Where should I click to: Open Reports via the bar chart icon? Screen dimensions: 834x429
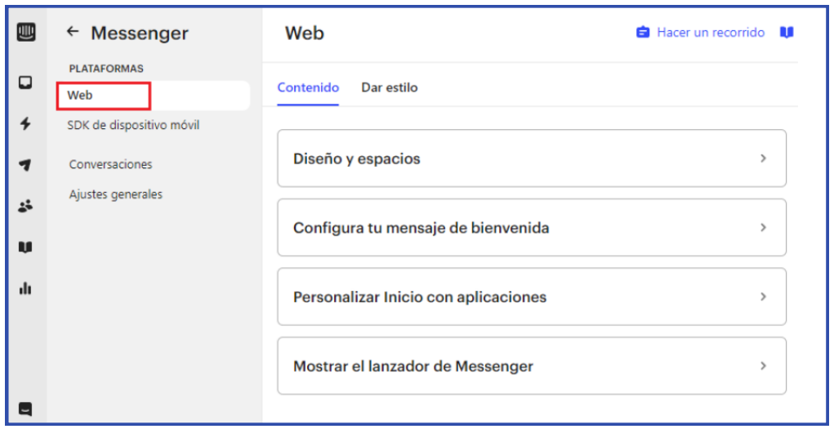(25, 288)
